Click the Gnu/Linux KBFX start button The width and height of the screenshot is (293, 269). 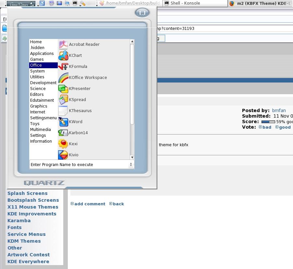click(21, 4)
